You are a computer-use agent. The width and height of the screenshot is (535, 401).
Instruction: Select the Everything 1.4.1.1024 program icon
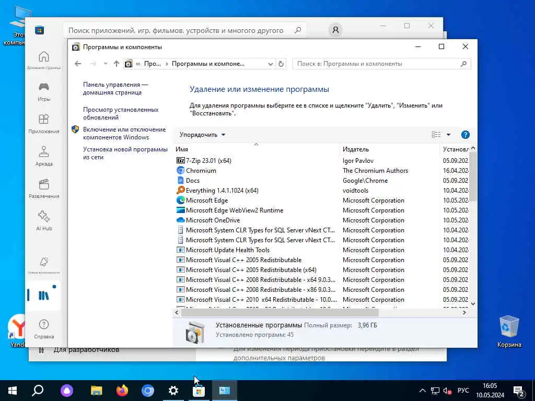click(180, 190)
